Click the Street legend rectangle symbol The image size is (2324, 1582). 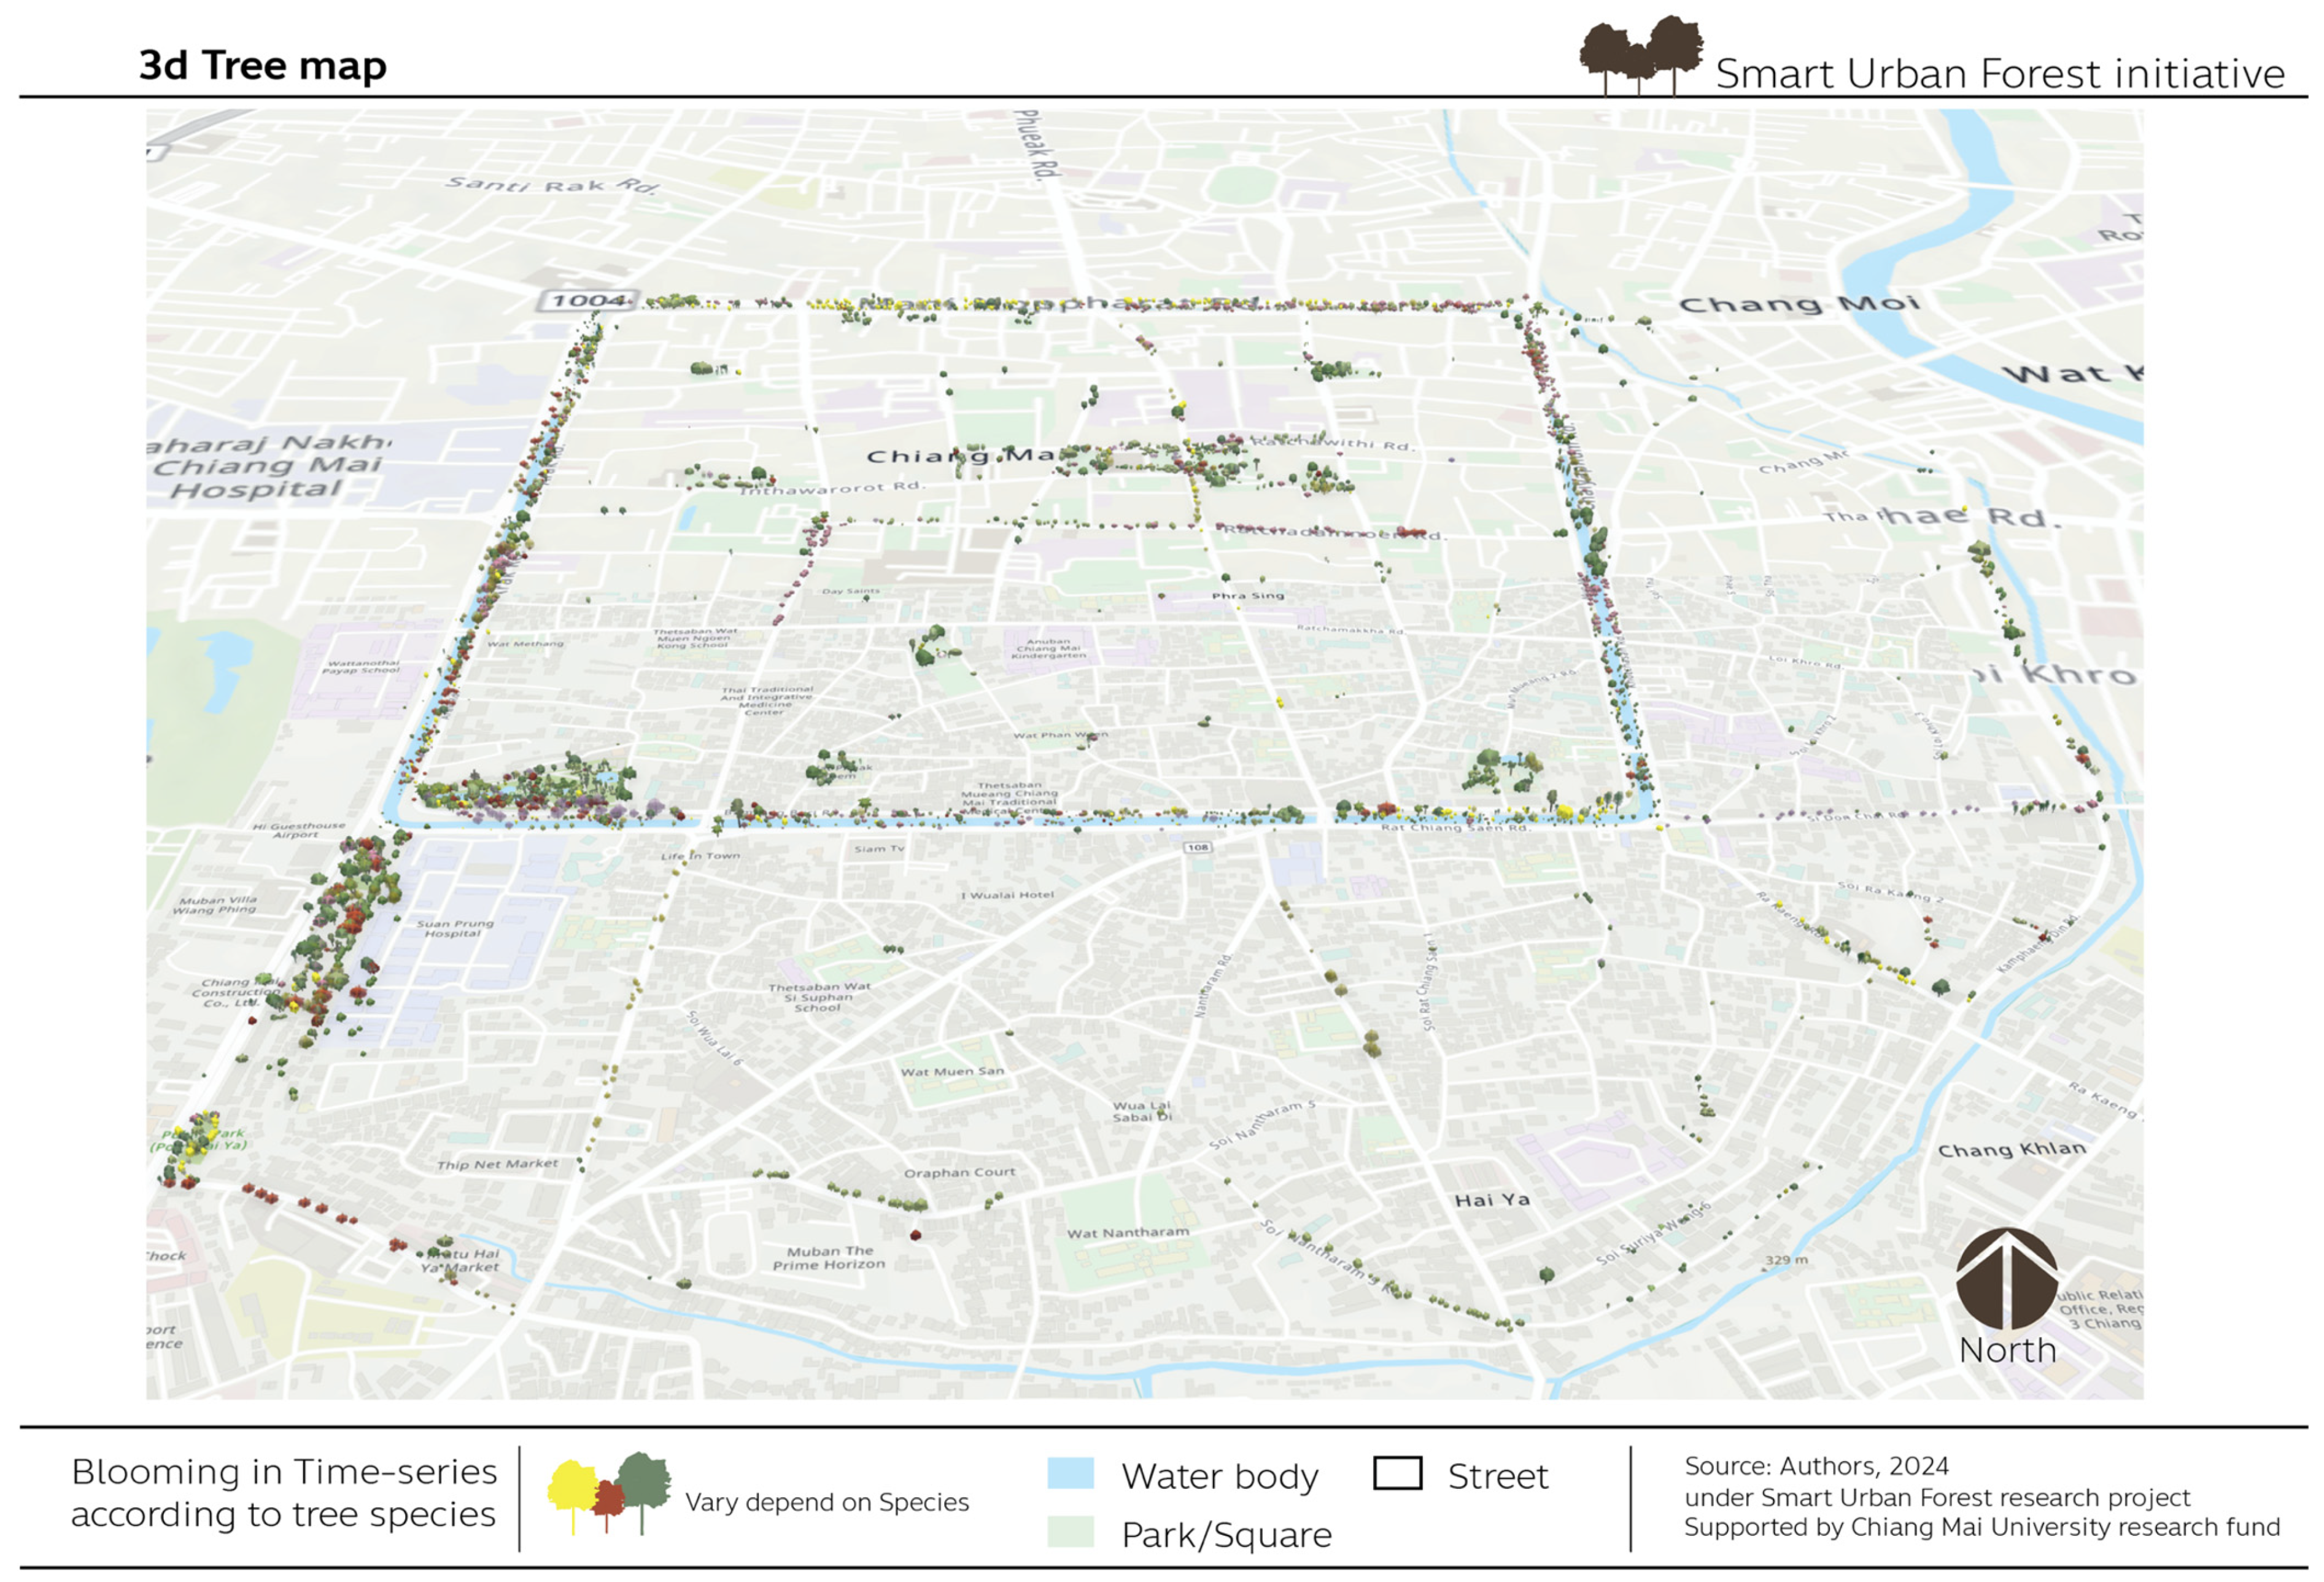pyautogui.click(x=1397, y=1473)
